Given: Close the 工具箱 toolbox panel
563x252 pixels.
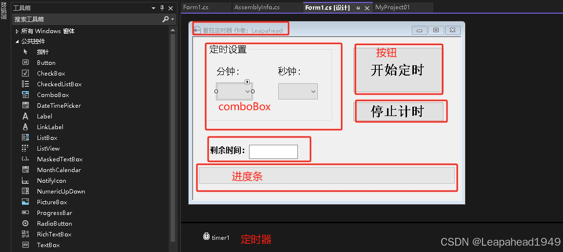Looking at the screenshot, I should (x=171, y=8).
